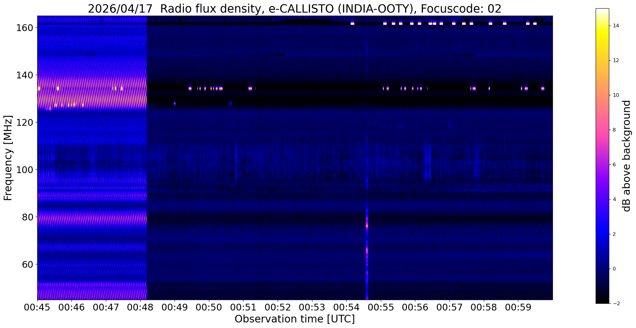Click the bright 134 MHz marker just before 00:51:15
Screen dimensions: 636x328
pos(250,89)
